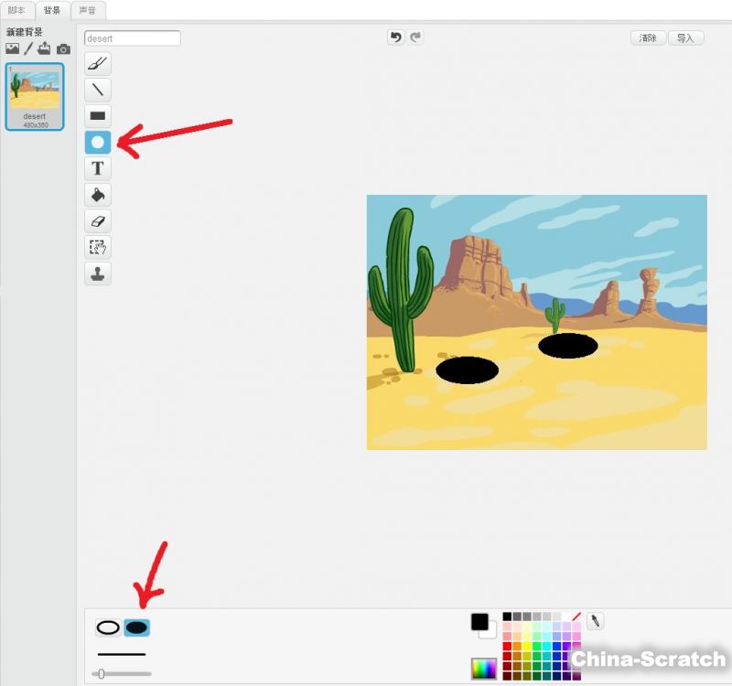Select the Brush tool
This screenshot has height=686, width=732.
(x=98, y=63)
